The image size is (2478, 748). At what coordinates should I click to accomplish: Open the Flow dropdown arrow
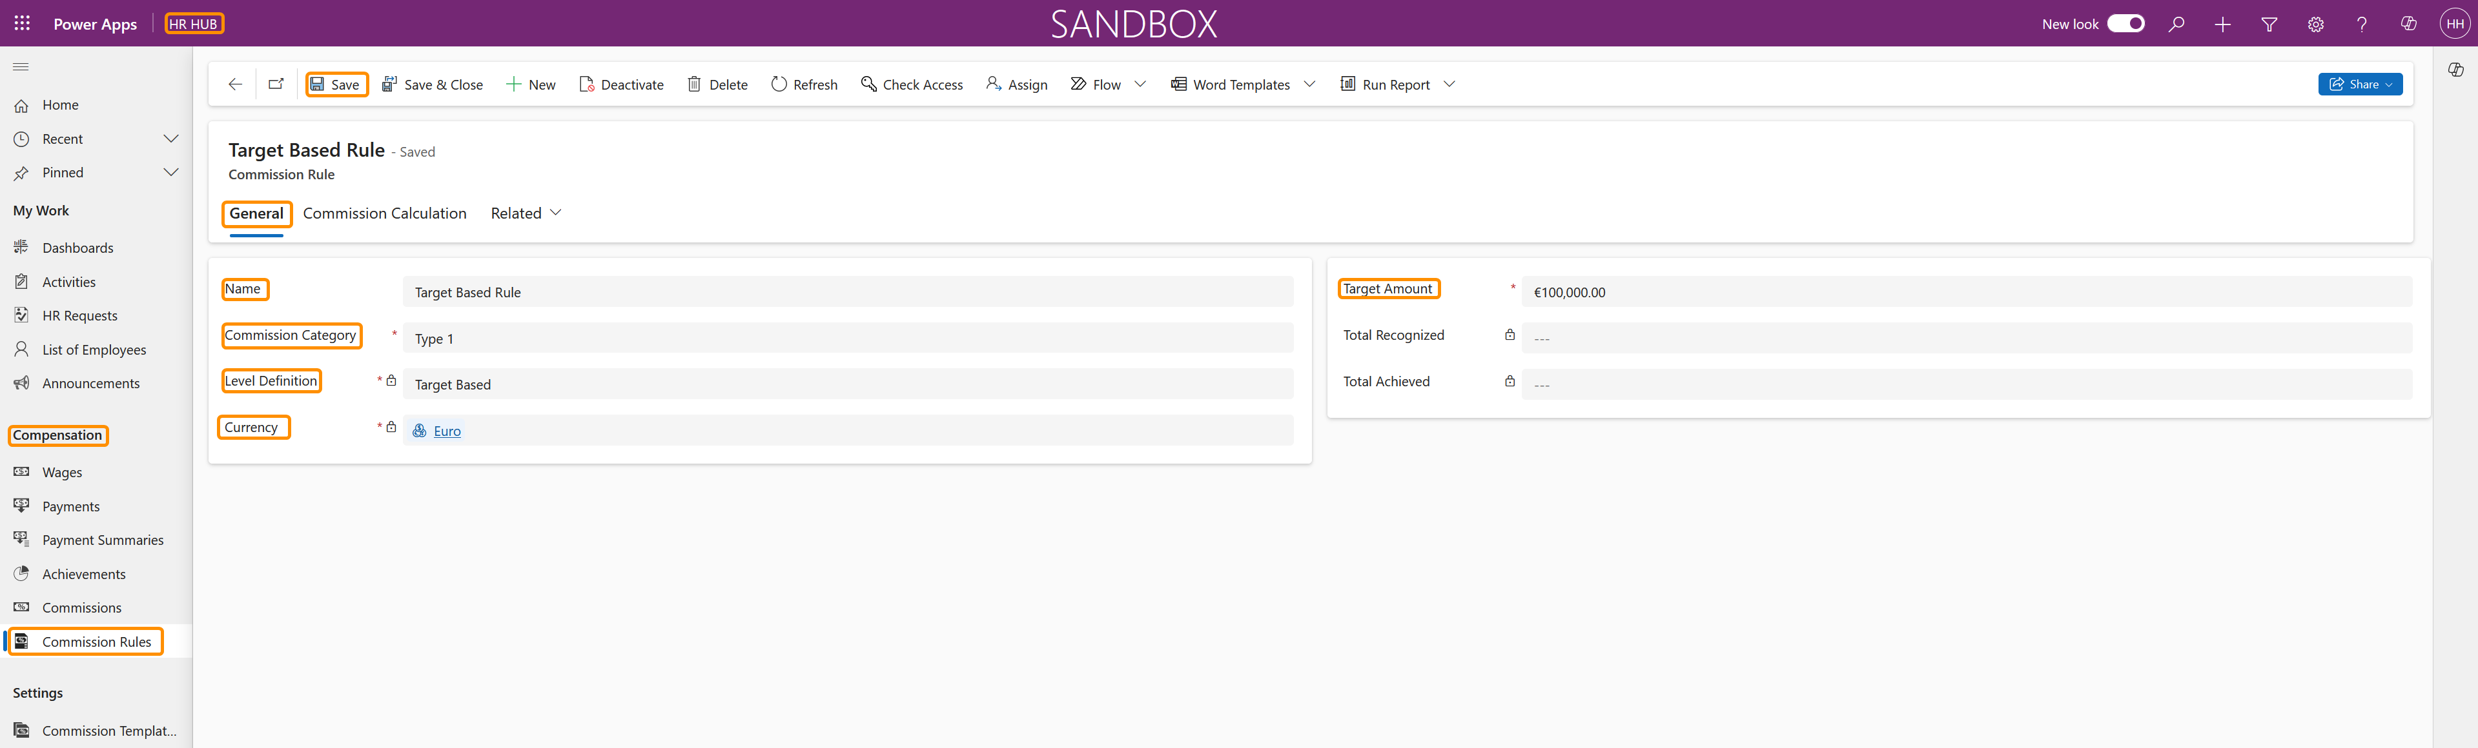tap(1140, 84)
